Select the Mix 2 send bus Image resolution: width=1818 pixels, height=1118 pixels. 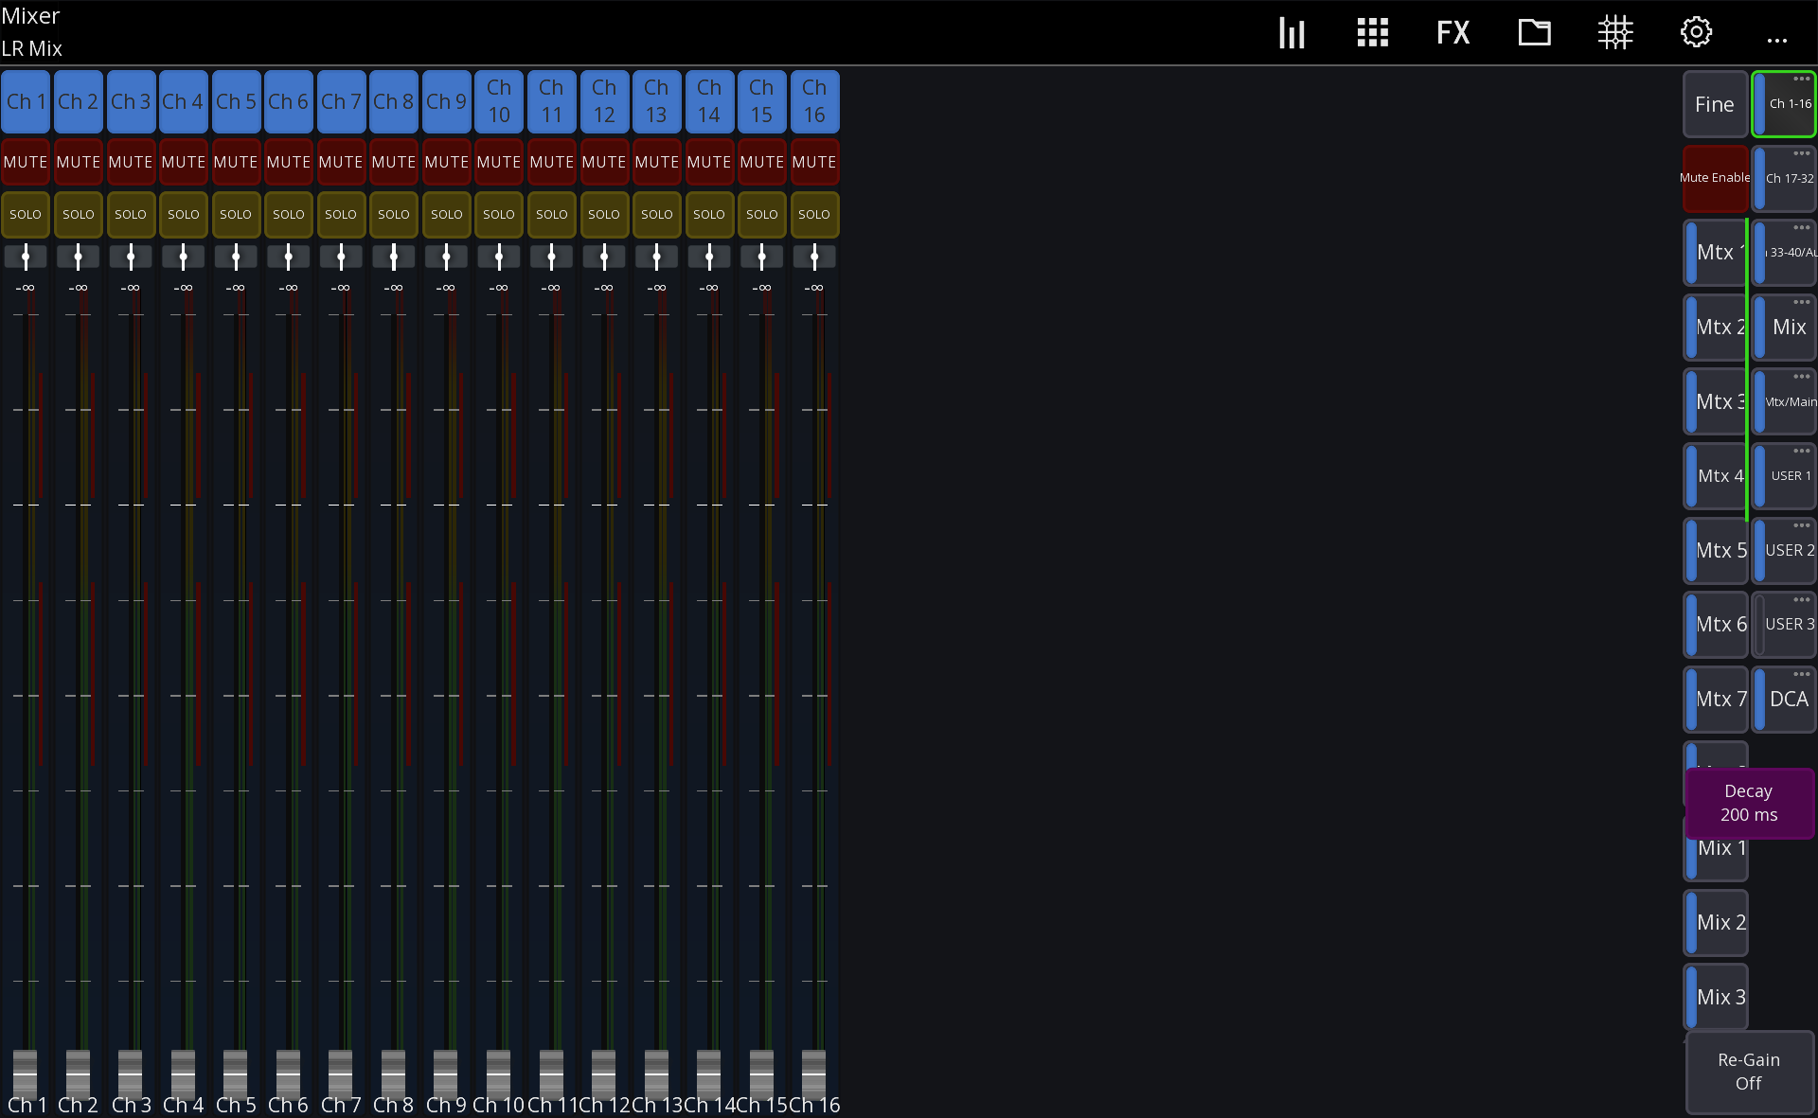(1715, 923)
